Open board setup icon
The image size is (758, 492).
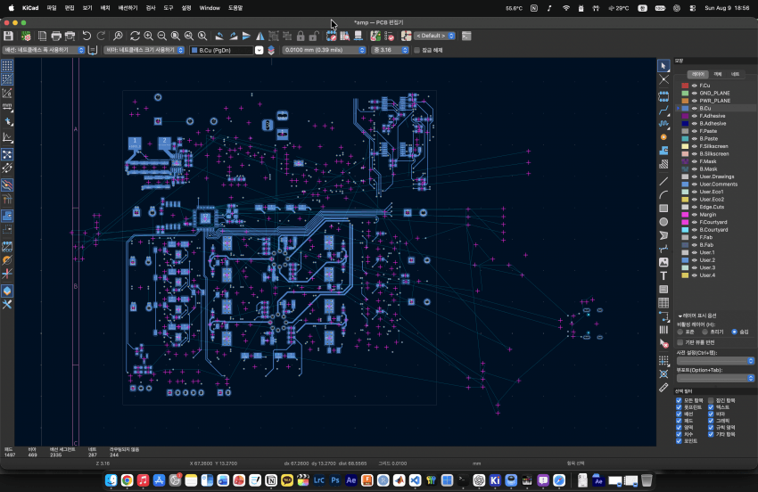pos(26,36)
